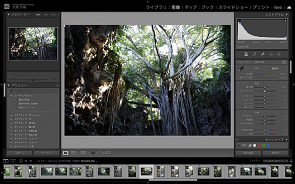The height and width of the screenshot is (184, 295).
Task: Open the プリント module
Action: (x=261, y=8)
